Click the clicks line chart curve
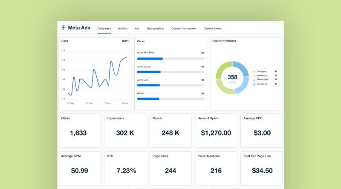341x189 pixels. point(97,76)
